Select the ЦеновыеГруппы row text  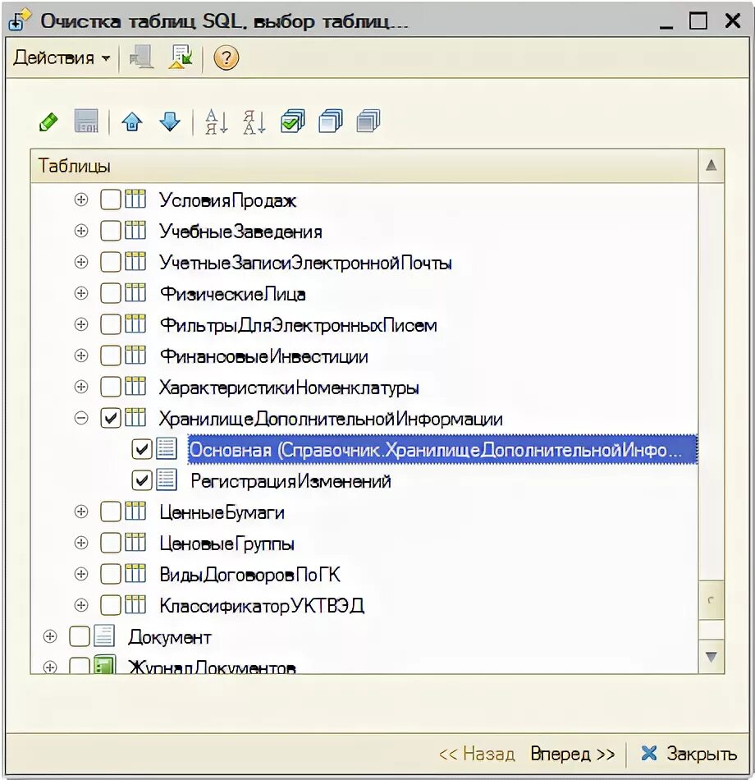[x=226, y=544]
